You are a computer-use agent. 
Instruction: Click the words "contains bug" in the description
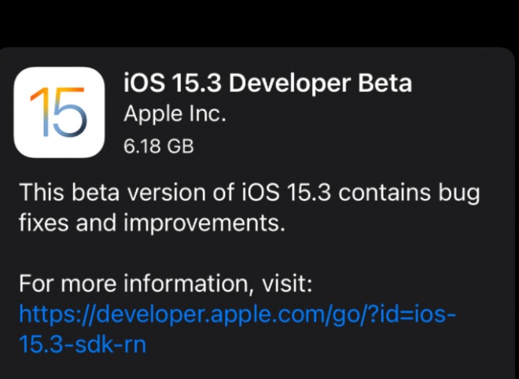point(409,193)
